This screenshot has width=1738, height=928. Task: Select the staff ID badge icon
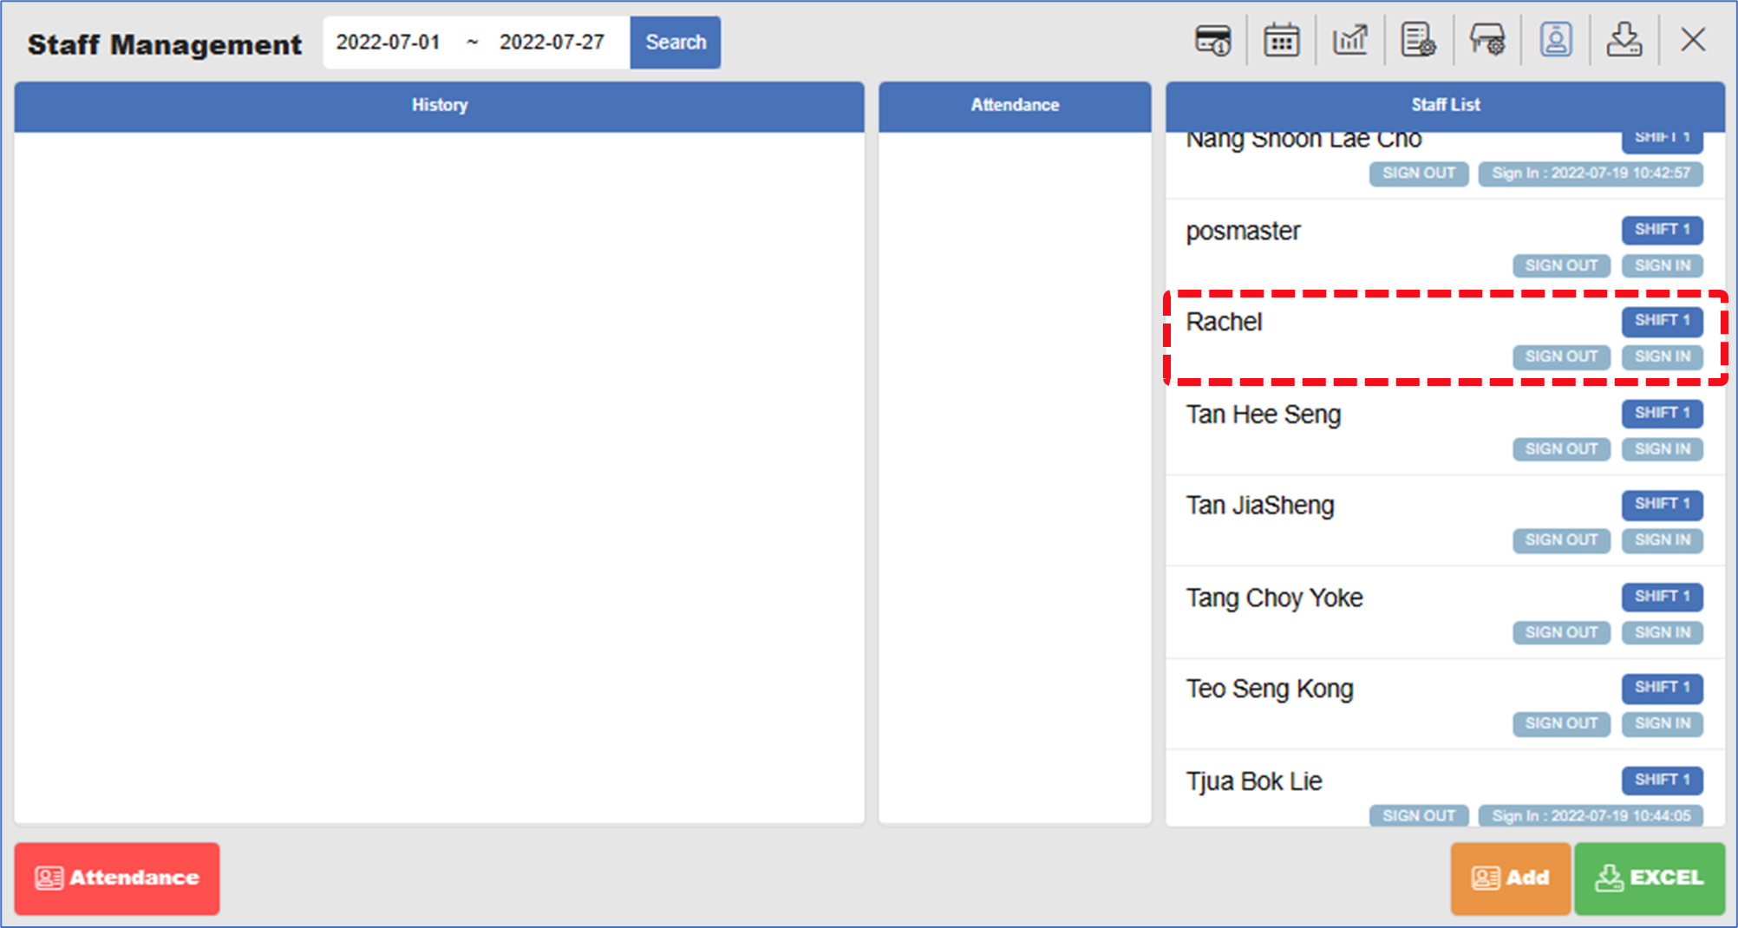(1556, 41)
